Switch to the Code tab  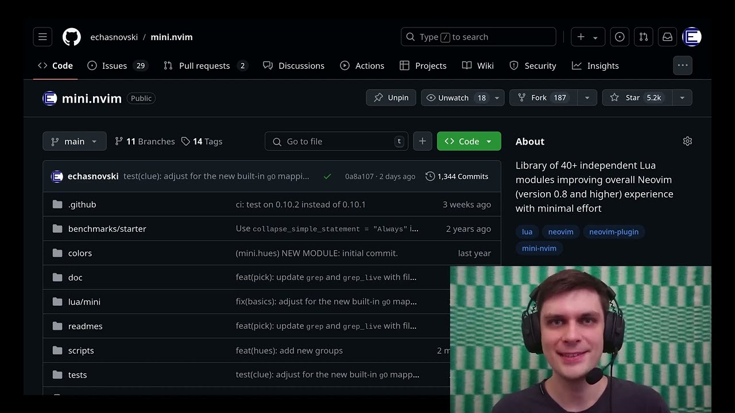click(x=55, y=65)
